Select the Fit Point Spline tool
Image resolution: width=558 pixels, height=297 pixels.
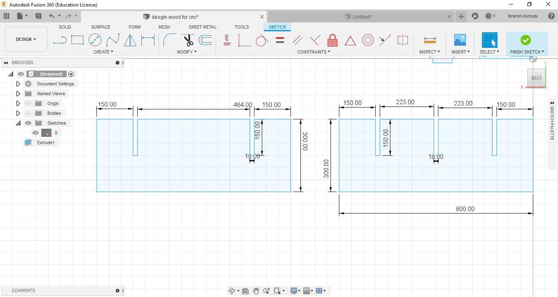[x=112, y=40]
